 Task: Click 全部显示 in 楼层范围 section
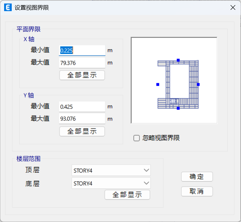127,195
